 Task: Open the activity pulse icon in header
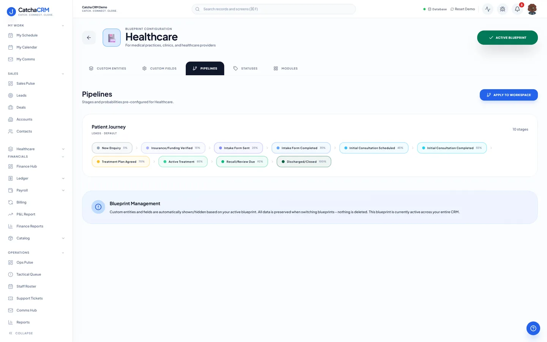488,9
